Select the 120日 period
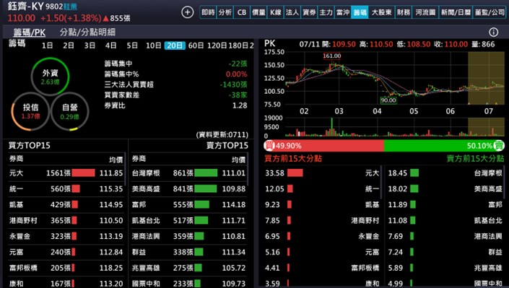 coord(217,45)
